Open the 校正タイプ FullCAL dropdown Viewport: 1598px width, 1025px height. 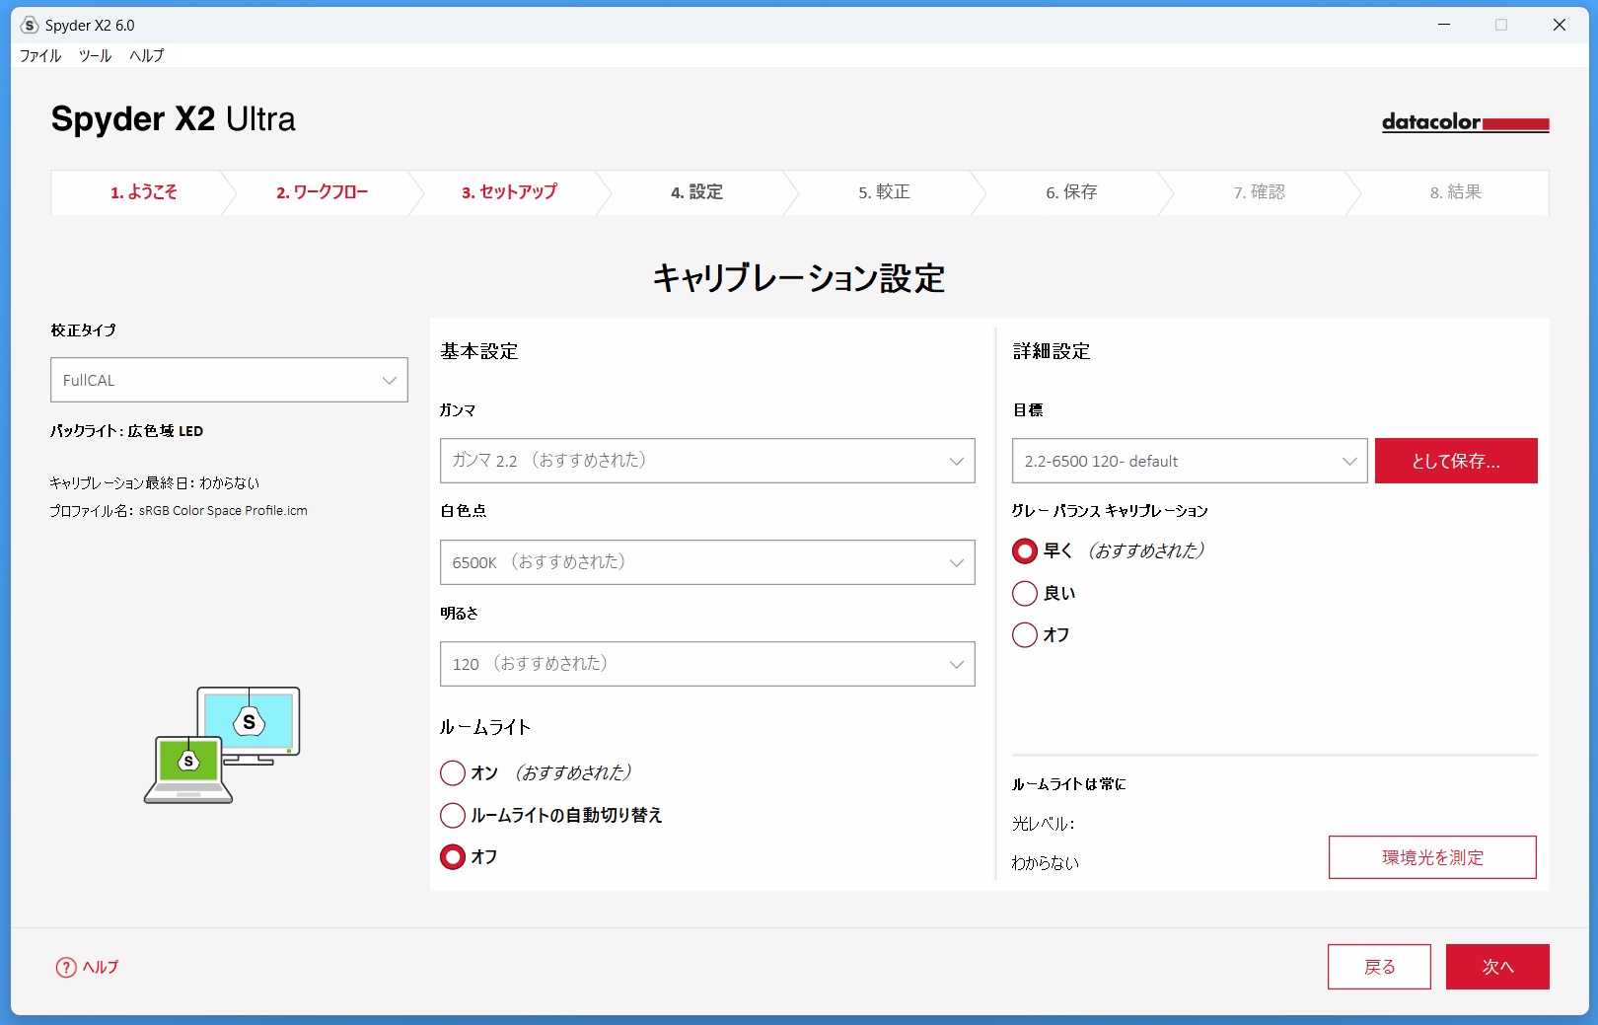(x=229, y=380)
